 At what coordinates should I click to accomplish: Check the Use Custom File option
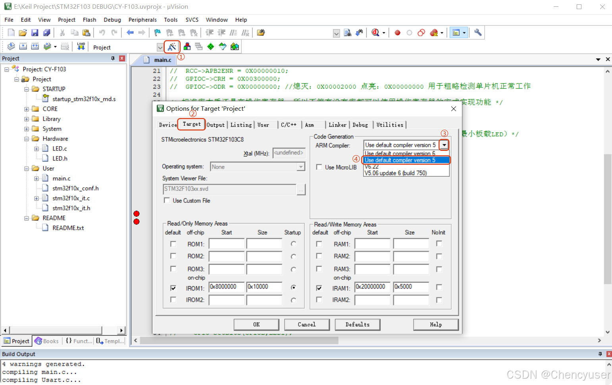click(x=167, y=200)
